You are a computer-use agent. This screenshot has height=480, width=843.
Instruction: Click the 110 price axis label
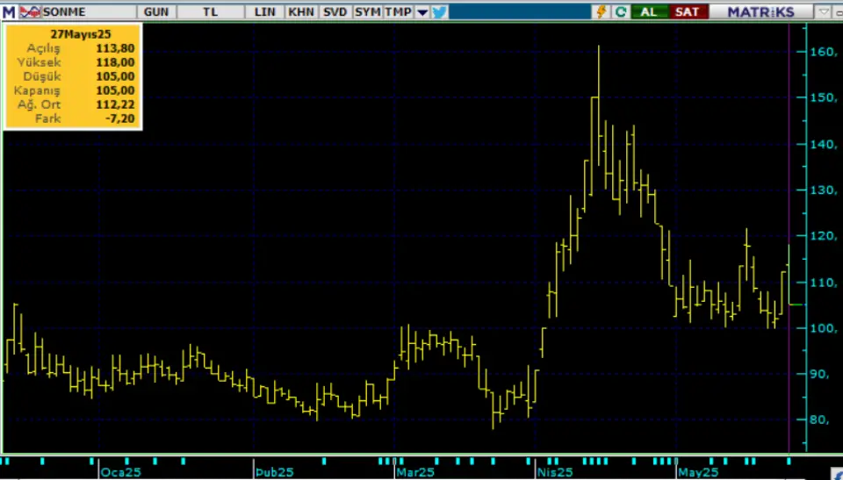pos(825,283)
